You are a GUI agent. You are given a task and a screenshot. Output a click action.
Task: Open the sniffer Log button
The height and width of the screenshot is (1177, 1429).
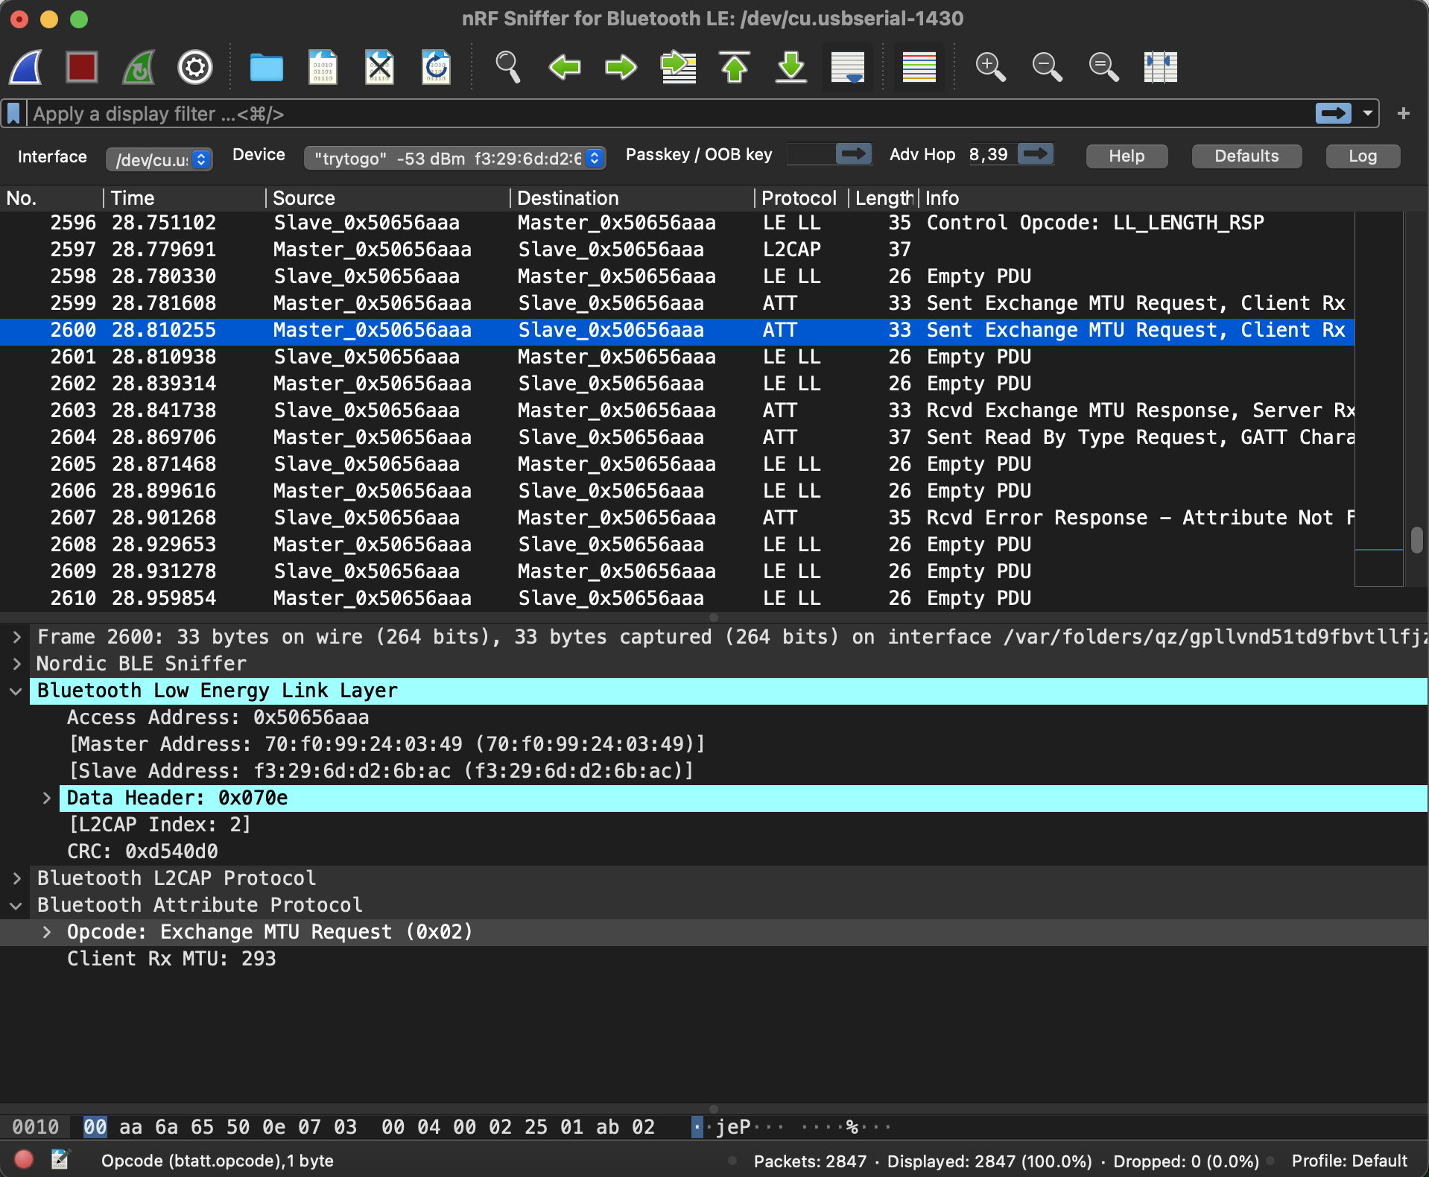tap(1363, 156)
